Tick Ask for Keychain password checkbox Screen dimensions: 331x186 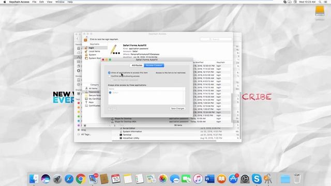[x=112, y=80]
